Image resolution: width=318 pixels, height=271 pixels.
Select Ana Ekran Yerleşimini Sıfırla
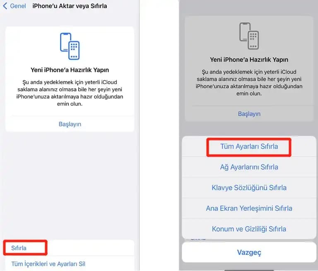249,208
